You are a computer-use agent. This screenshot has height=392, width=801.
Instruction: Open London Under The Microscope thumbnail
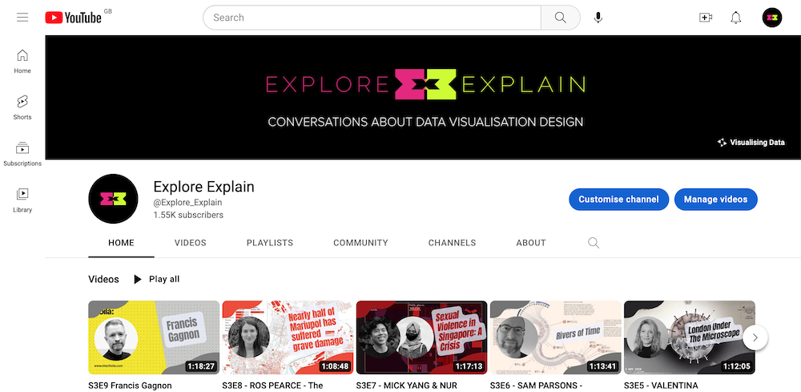point(689,337)
